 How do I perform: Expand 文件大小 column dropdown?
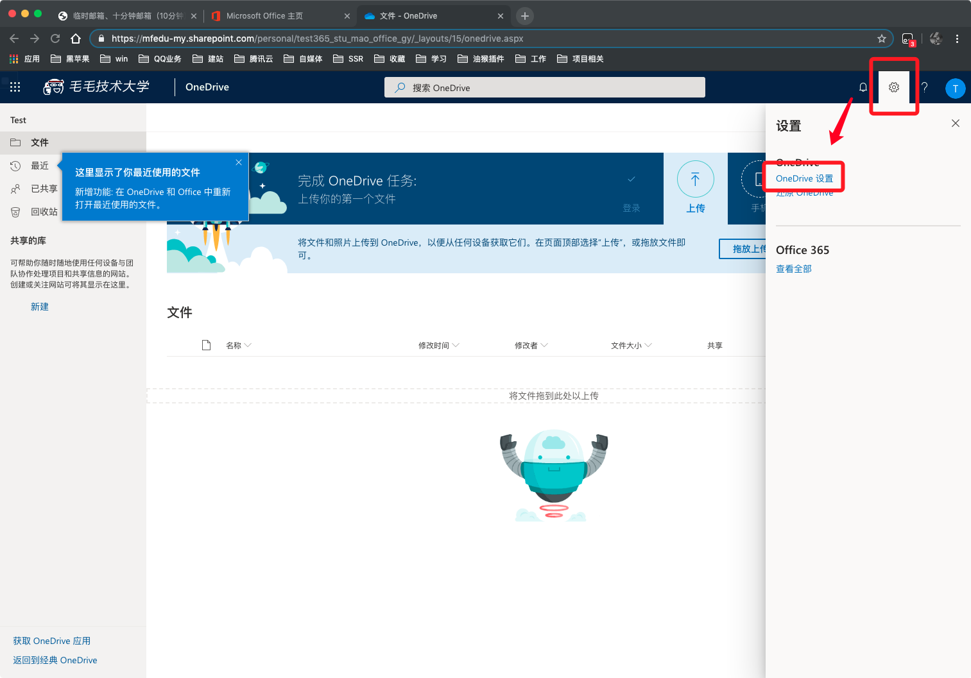[x=632, y=345]
